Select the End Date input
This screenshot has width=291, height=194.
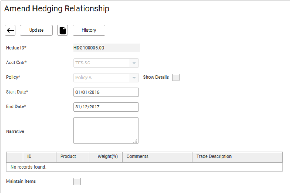(x=106, y=107)
